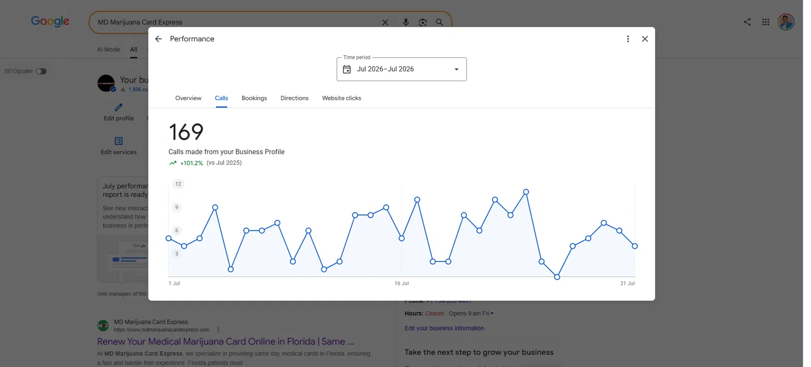Viewport: 811px width, 367px height.
Task: Click the MD Marijuana Card Express result favicon
Action: (x=103, y=326)
